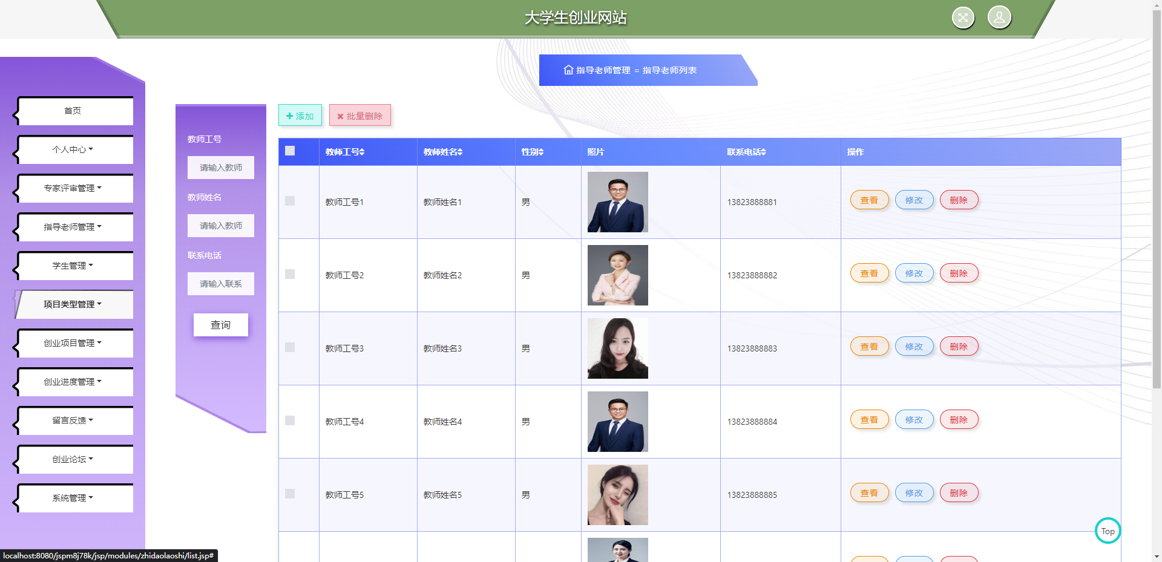Screen dimensions: 1162x562
Task: Sort by 性别 column arrows
Action: 541,152
